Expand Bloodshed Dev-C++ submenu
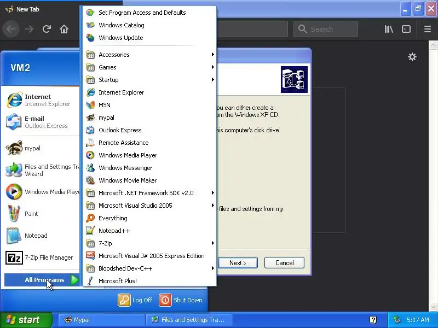This screenshot has width=438, height=328. click(x=148, y=268)
